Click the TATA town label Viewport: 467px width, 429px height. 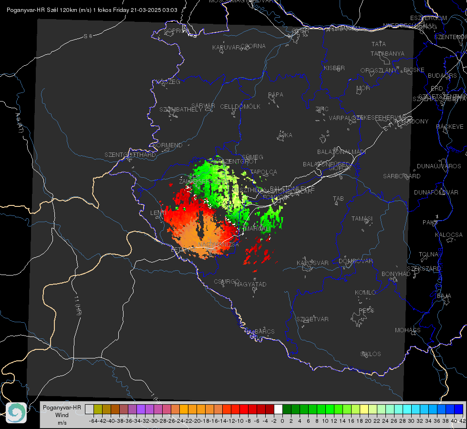click(x=379, y=44)
